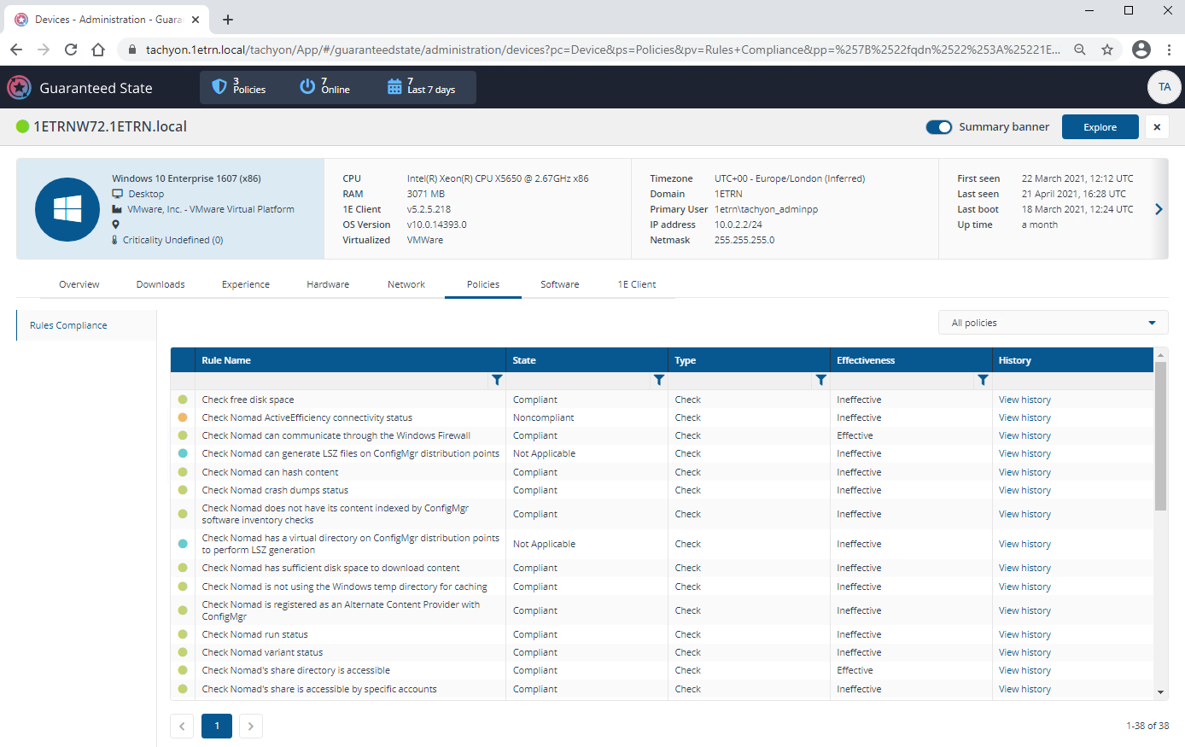Switch to the 1E Client tab

click(637, 284)
